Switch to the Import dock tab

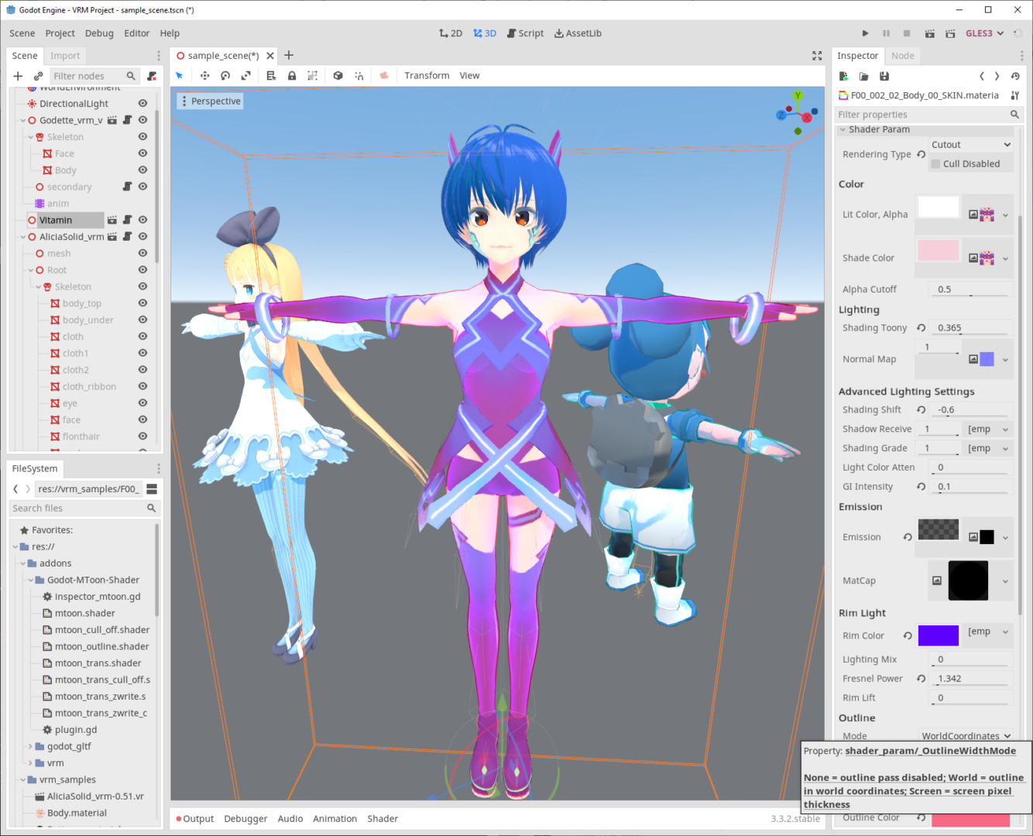click(65, 56)
